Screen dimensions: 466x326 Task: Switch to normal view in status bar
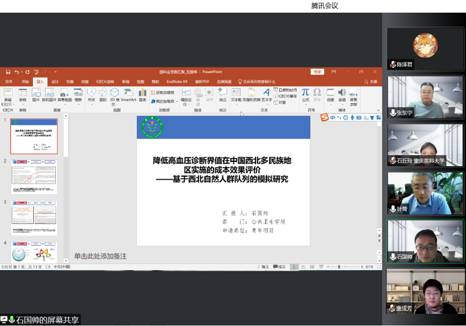pos(294,267)
